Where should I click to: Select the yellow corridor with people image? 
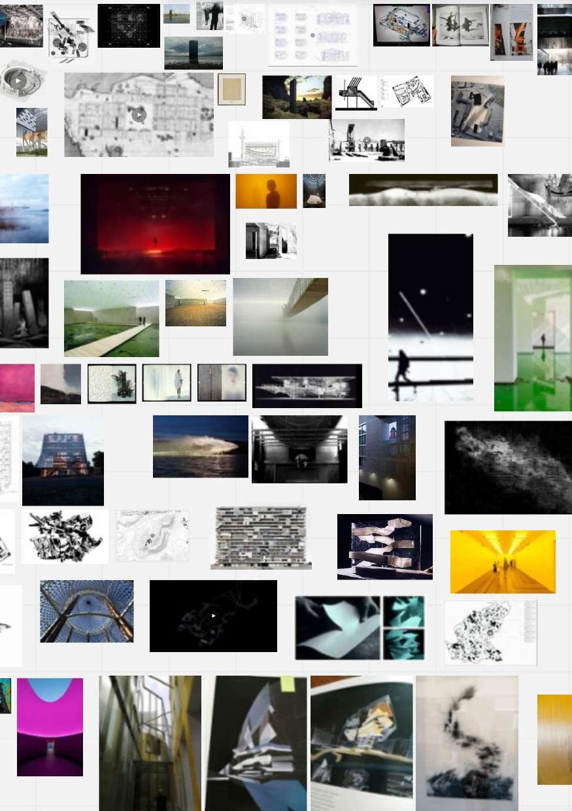tap(503, 562)
